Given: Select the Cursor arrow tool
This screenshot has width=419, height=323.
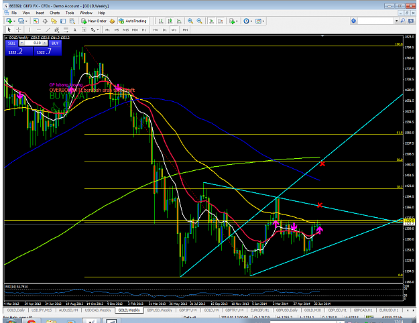Looking at the screenshot, I should [9, 29].
